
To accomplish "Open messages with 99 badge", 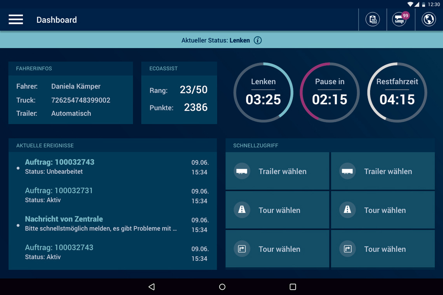I will tap(400, 19).
